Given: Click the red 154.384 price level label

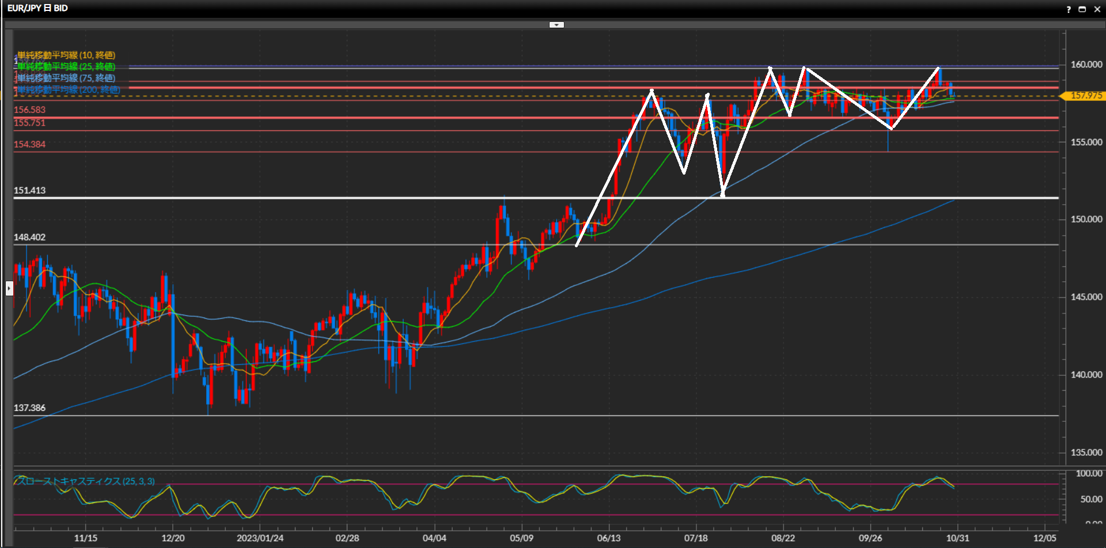Looking at the screenshot, I should [29, 145].
